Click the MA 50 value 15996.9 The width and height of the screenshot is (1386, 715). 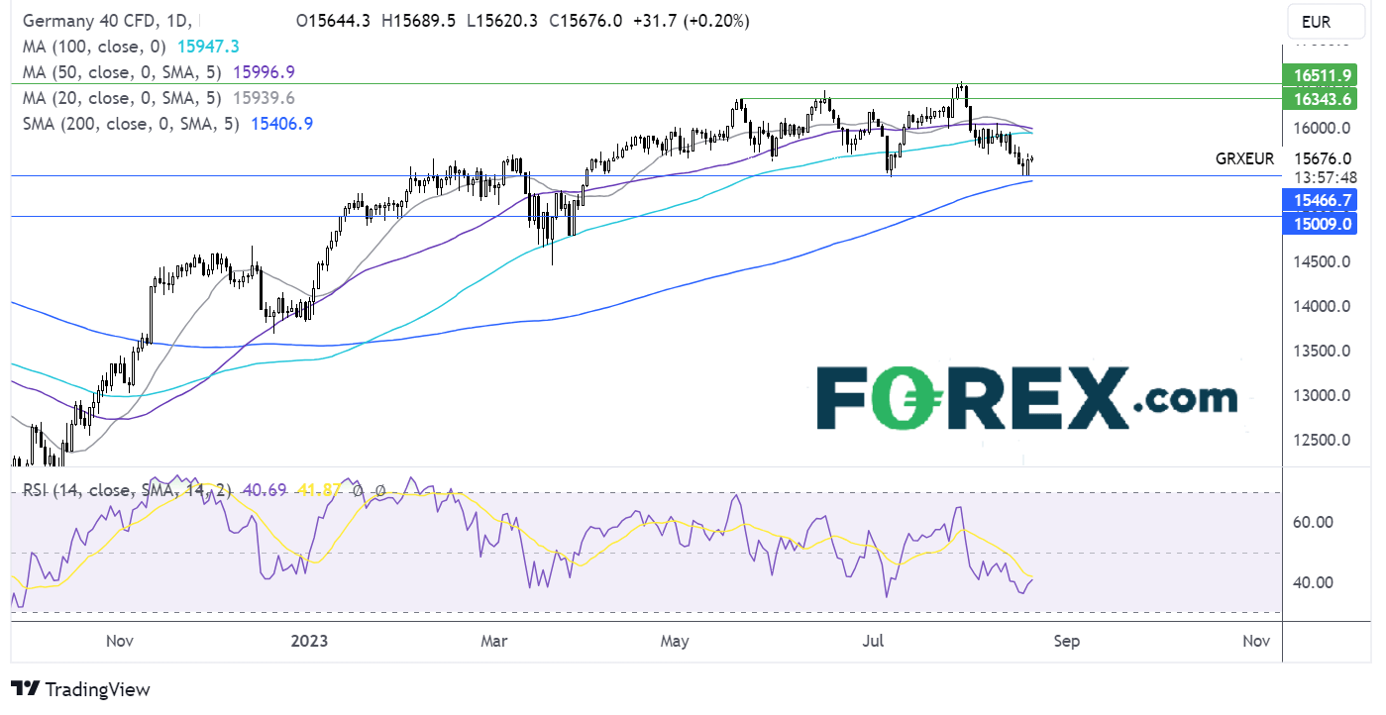[x=264, y=72]
